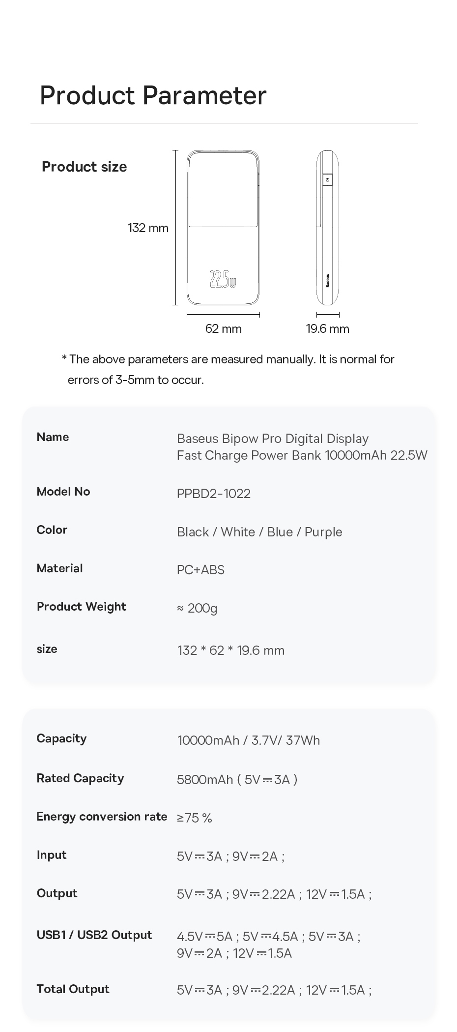Click model number PPBD2-1022
This screenshot has height=1032, width=457.
coord(214,494)
